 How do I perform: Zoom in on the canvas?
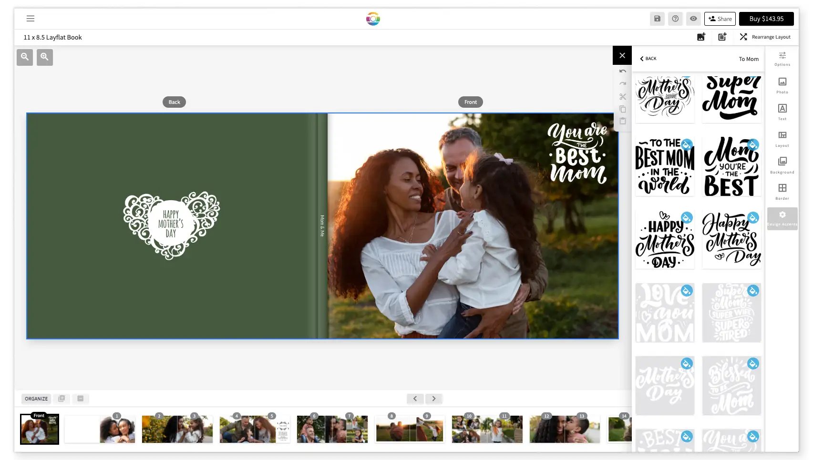tap(45, 57)
